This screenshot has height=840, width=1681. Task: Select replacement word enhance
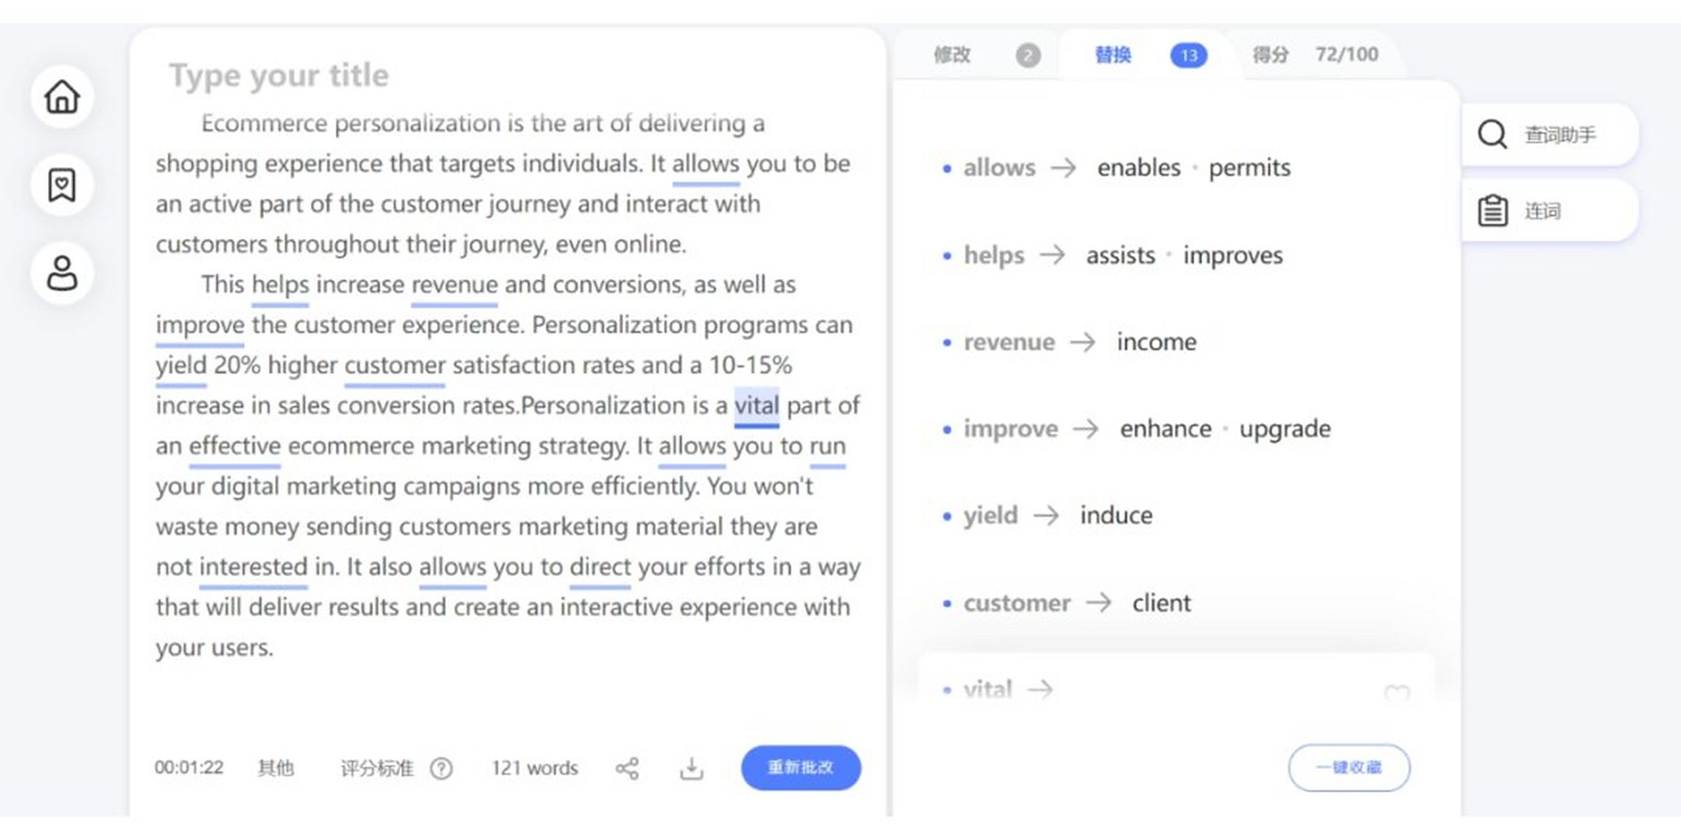(1166, 429)
